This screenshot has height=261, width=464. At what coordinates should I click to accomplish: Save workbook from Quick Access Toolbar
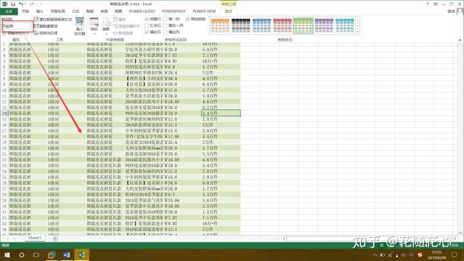(12, 4)
